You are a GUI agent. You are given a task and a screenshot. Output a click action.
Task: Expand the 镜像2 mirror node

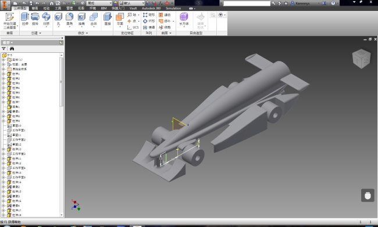(x=3, y=187)
